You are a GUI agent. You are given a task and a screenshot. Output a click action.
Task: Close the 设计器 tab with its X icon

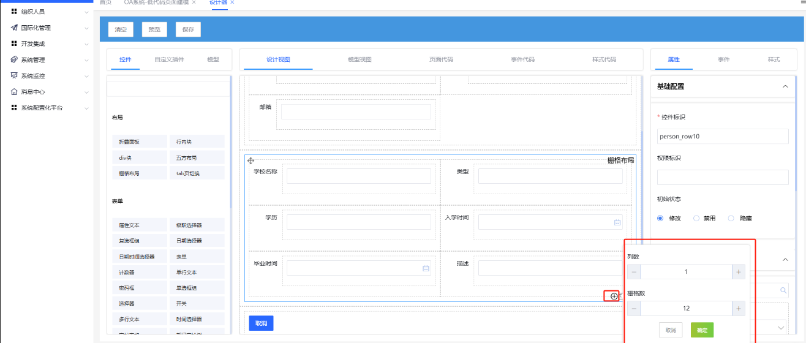coord(233,2)
